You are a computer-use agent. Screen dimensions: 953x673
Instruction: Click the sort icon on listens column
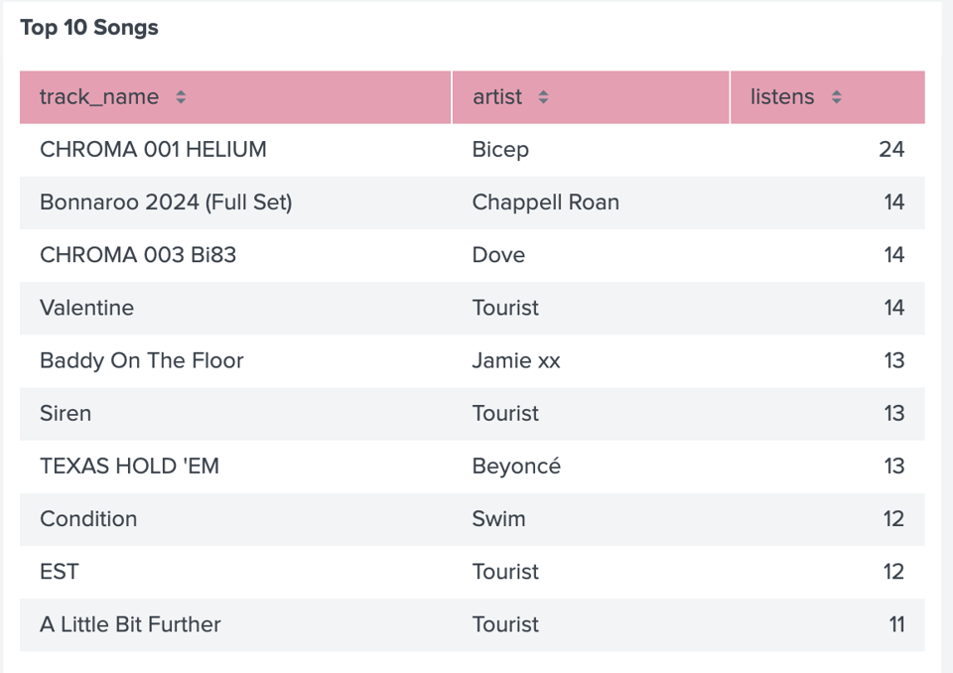pyautogui.click(x=836, y=97)
